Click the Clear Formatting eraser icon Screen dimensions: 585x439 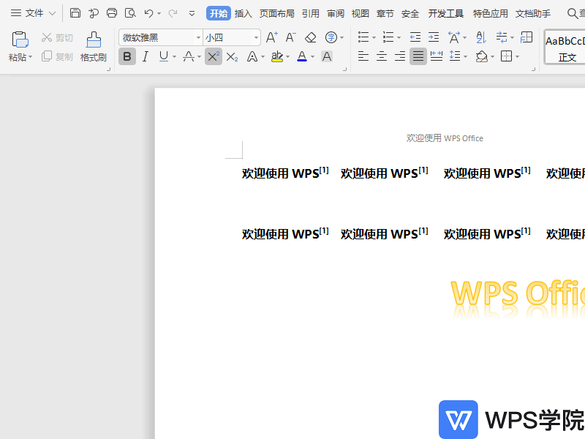[310, 36]
